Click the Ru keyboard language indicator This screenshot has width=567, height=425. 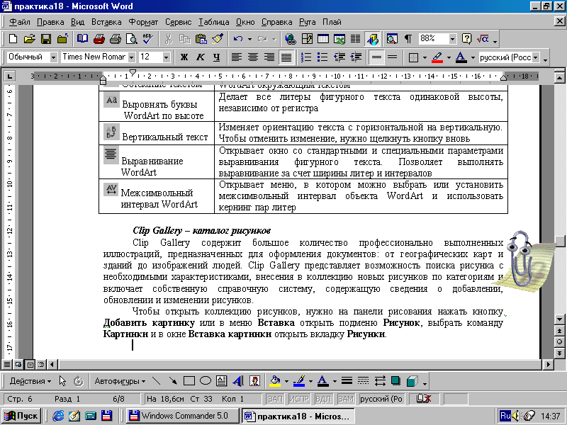pyautogui.click(x=505, y=416)
